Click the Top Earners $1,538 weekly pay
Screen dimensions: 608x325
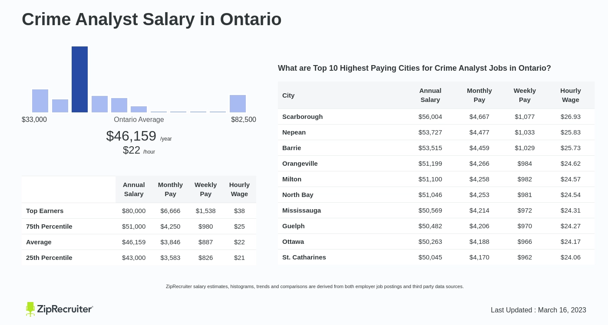point(205,210)
